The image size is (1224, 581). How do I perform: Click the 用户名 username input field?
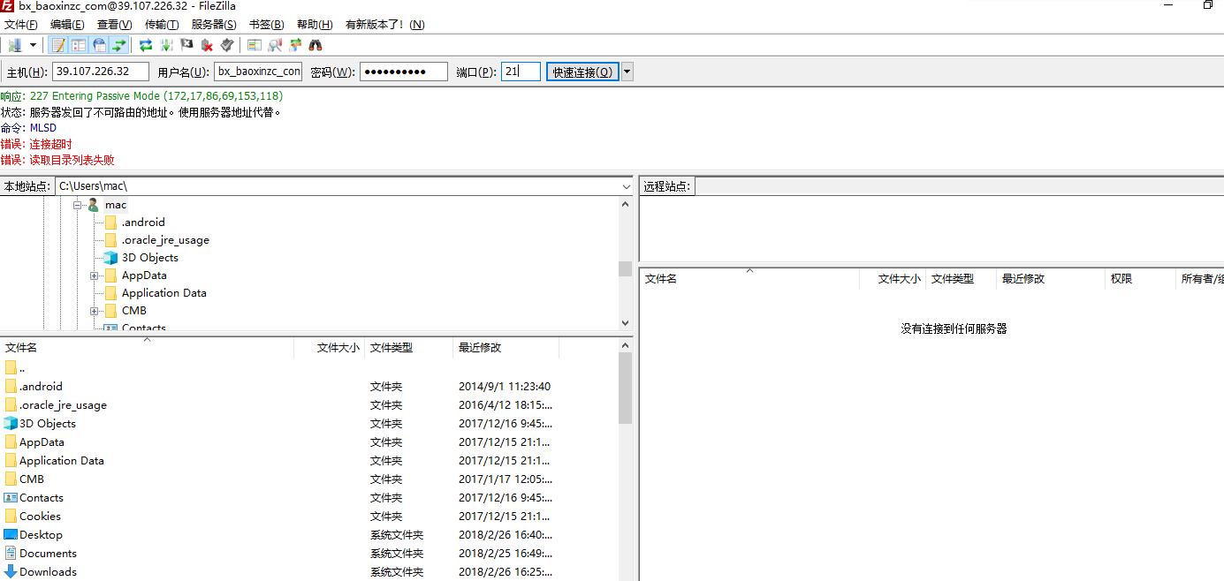click(x=258, y=72)
